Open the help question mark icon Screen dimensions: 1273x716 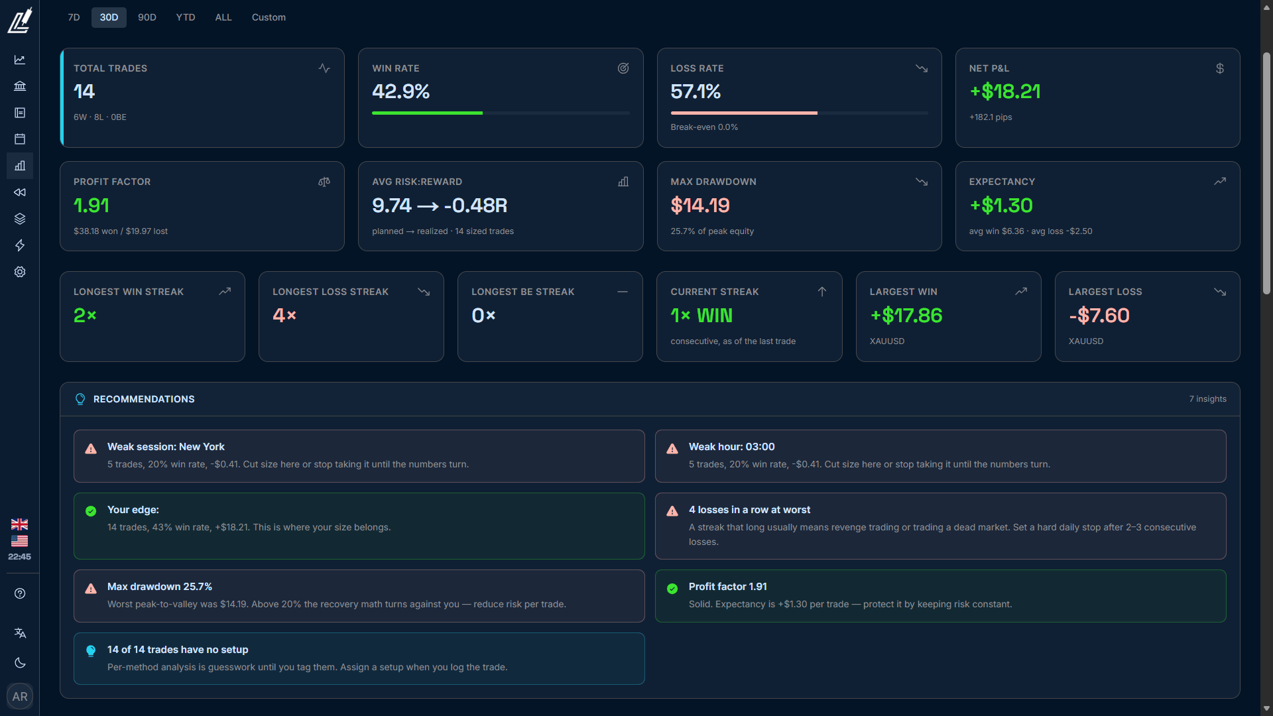coord(20,593)
